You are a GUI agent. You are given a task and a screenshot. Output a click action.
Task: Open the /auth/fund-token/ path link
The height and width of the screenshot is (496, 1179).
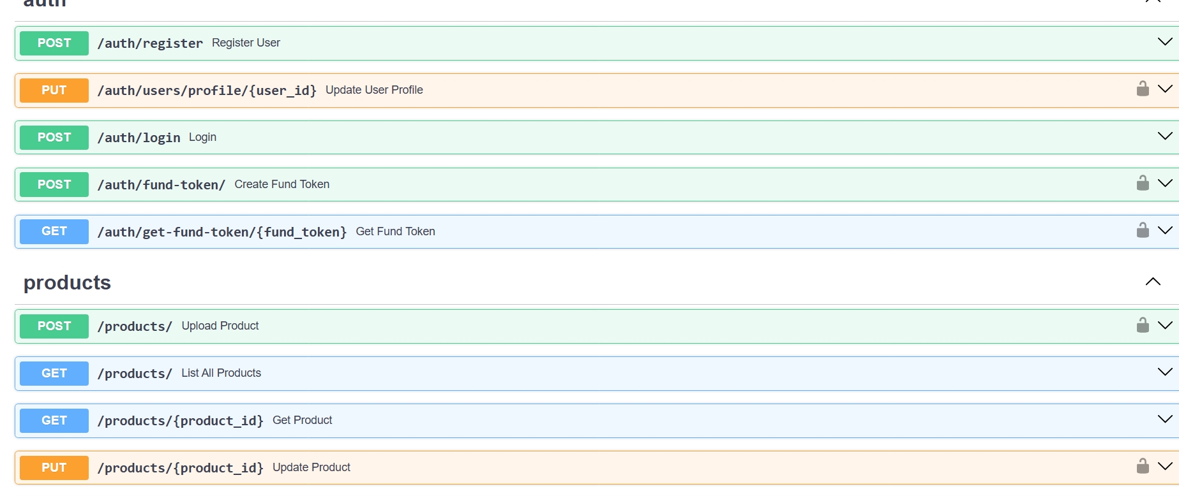click(x=161, y=185)
